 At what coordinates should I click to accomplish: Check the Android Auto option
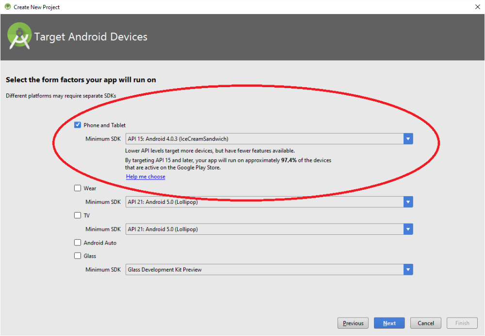click(x=78, y=243)
